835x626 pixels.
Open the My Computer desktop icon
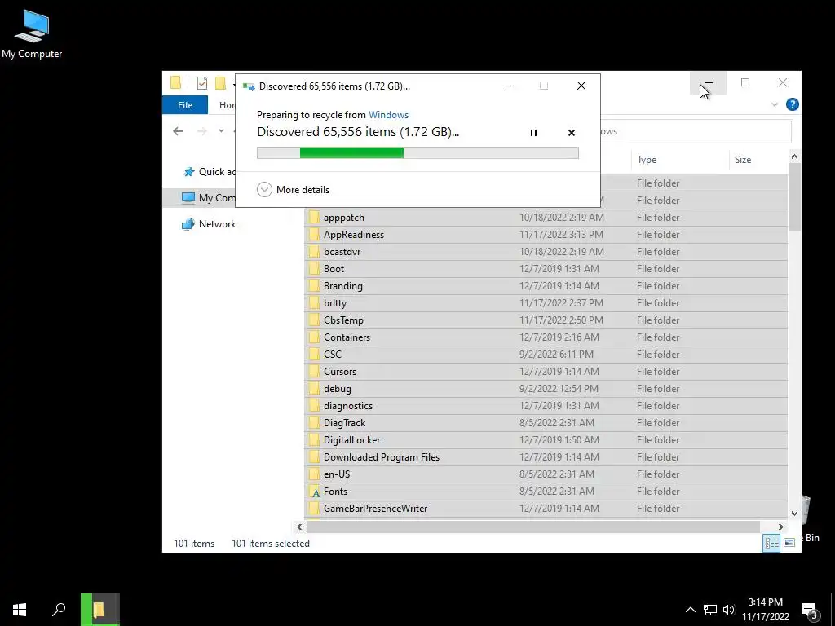[32, 34]
